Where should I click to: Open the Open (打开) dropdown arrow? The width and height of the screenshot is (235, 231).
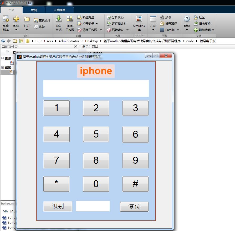pyautogui.click(x=27, y=30)
